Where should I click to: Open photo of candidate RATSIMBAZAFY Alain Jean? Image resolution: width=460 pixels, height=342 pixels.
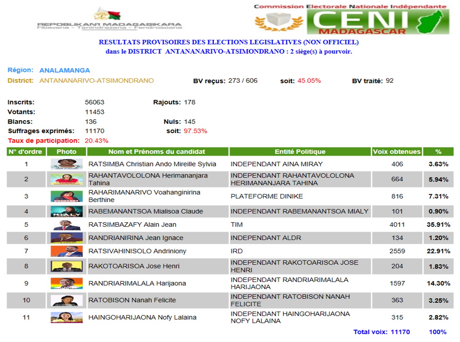click(67, 225)
